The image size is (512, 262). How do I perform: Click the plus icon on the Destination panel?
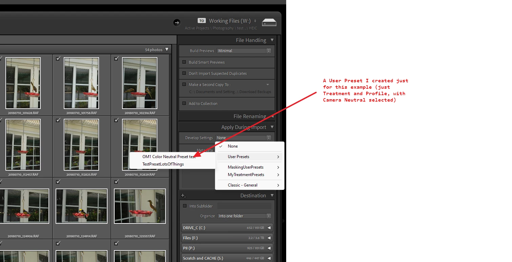click(x=183, y=195)
